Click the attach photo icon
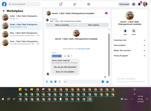 [x=51, y=82]
